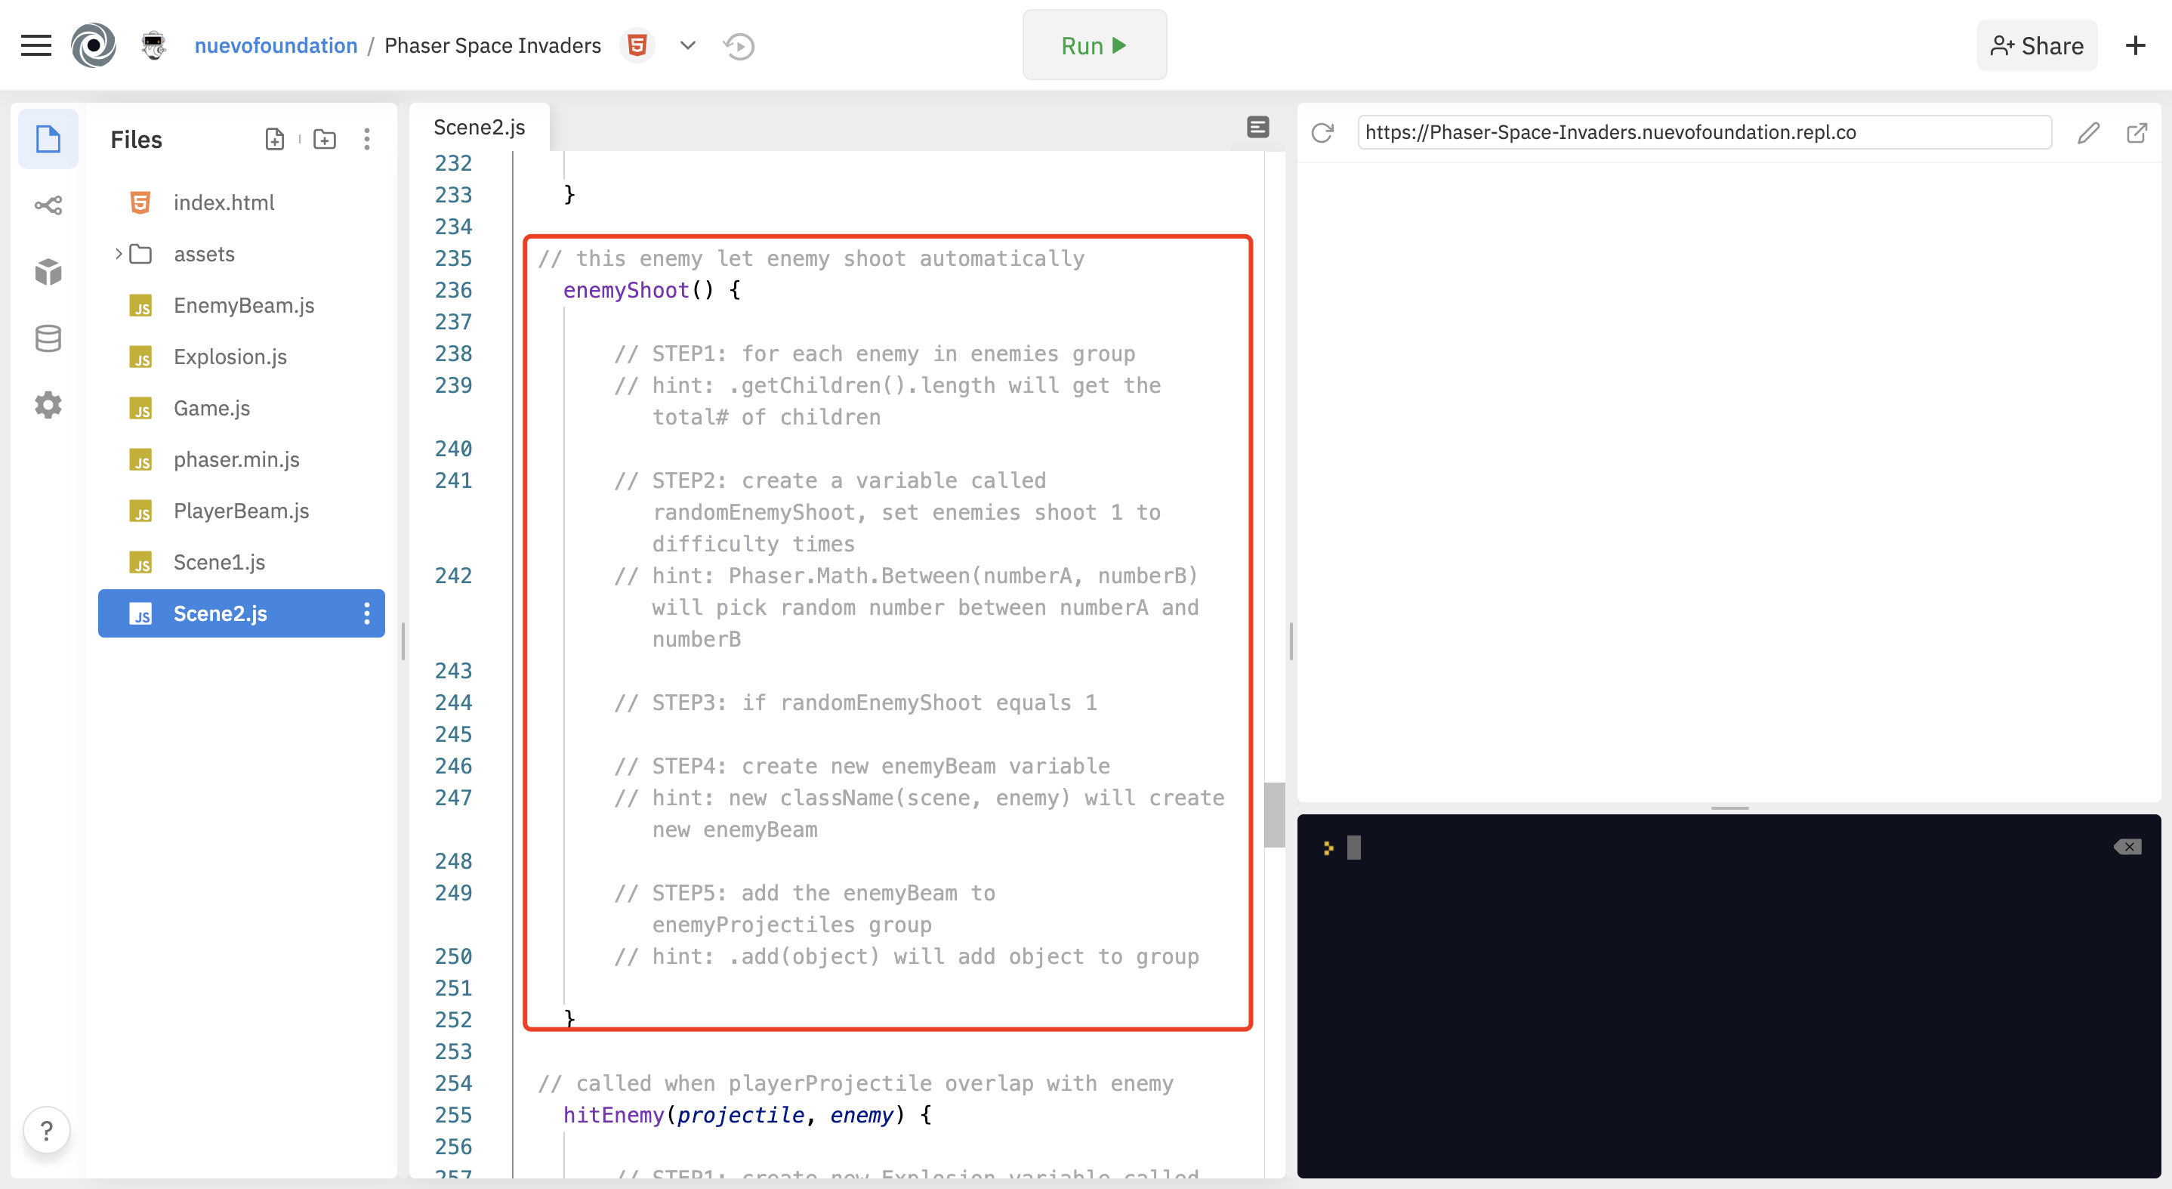This screenshot has height=1189, width=2172.
Task: Expand the assets folder
Action: [119, 254]
